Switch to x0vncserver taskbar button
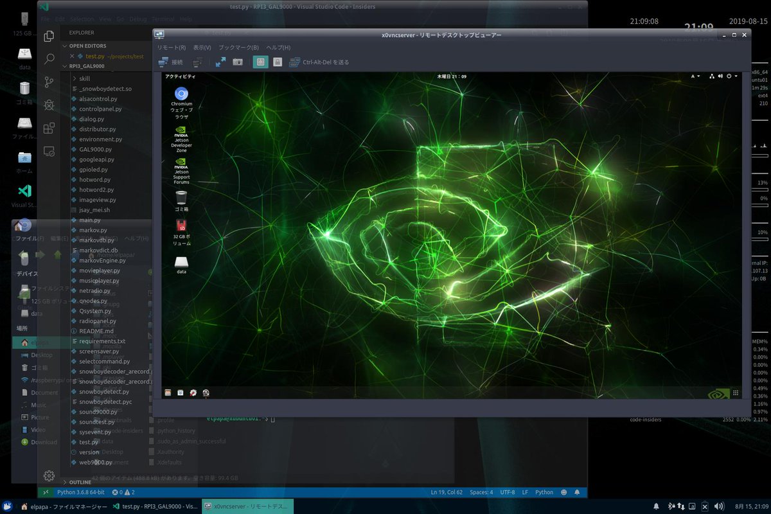The width and height of the screenshot is (771, 514). click(x=247, y=507)
